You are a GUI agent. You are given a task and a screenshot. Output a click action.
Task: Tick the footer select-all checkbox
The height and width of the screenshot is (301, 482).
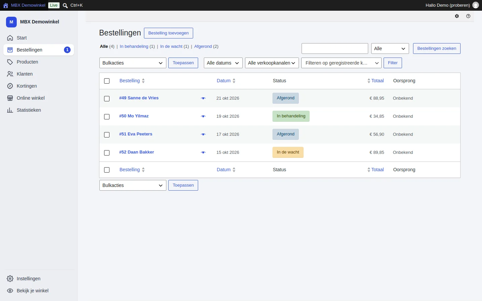pos(107,170)
